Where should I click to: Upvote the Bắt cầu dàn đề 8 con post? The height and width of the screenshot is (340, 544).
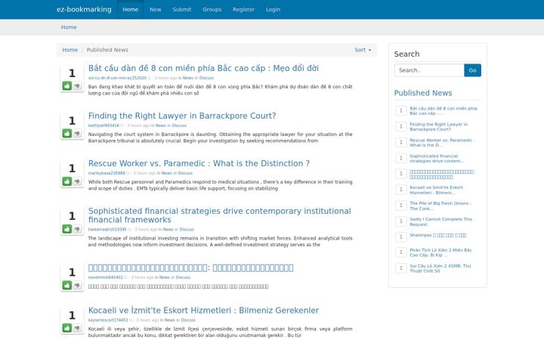[67, 85]
